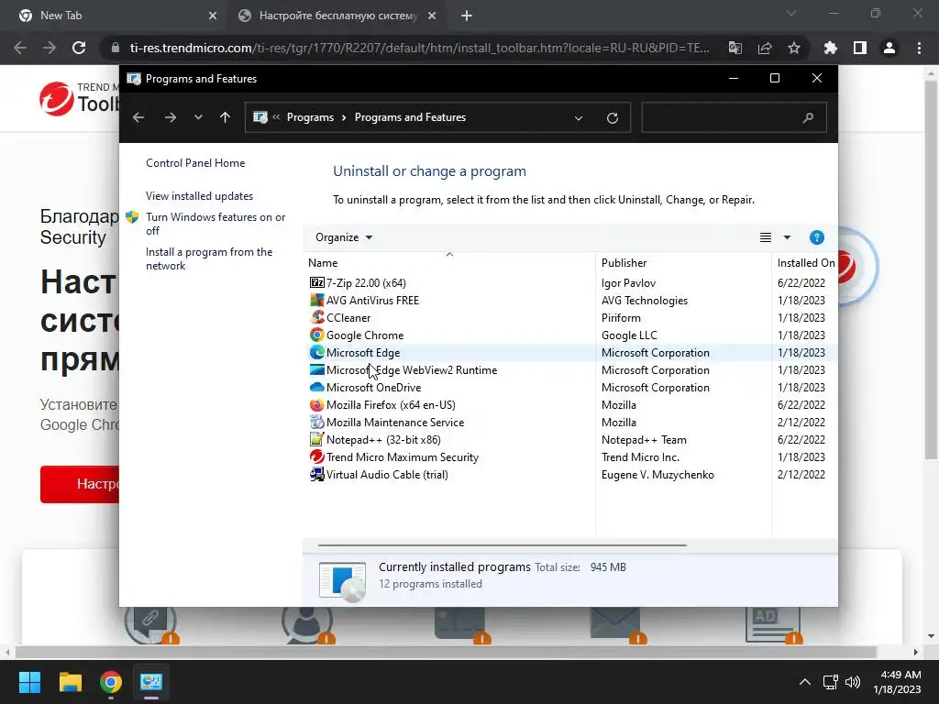Open the Organize dropdown menu
This screenshot has width=939, height=704.
[344, 237]
